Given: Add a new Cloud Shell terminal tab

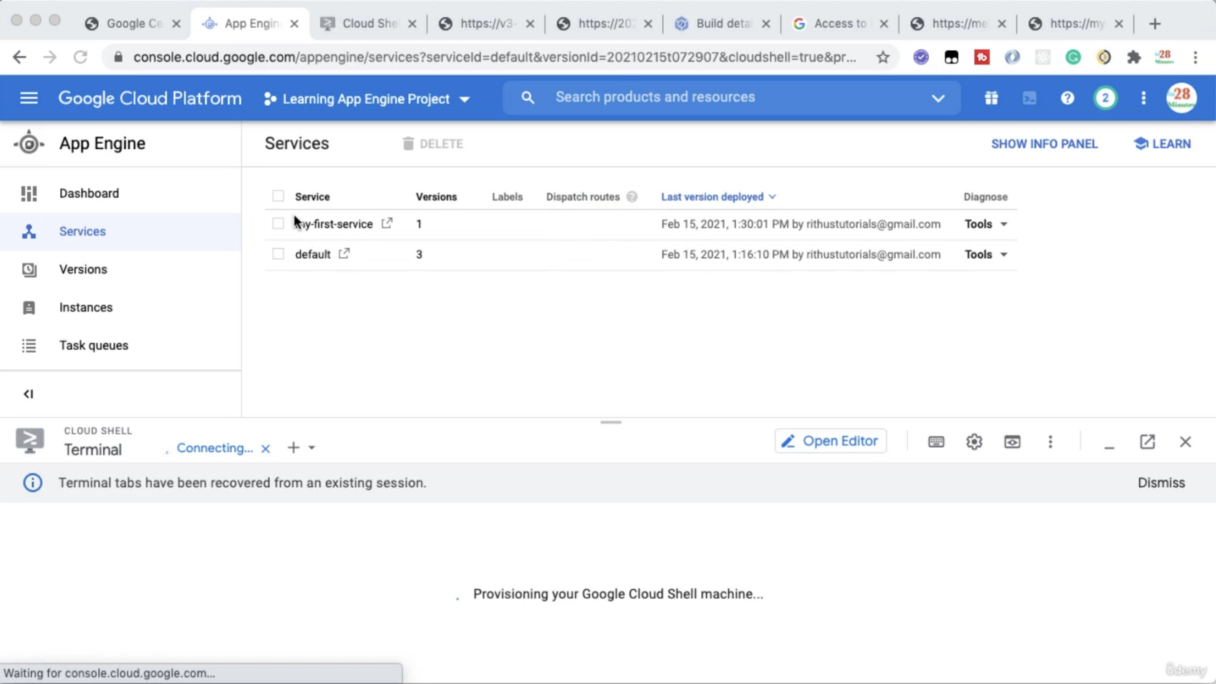Looking at the screenshot, I should click(293, 448).
